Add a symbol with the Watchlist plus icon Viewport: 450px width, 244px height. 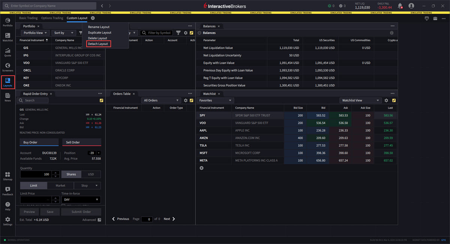(201, 168)
